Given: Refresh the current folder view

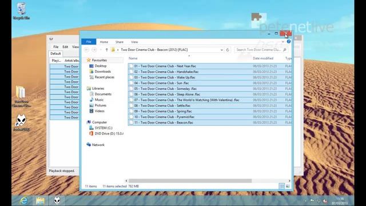Looking at the screenshot, I should click(x=228, y=50).
